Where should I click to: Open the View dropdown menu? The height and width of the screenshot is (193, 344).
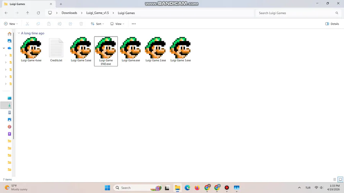(117, 24)
